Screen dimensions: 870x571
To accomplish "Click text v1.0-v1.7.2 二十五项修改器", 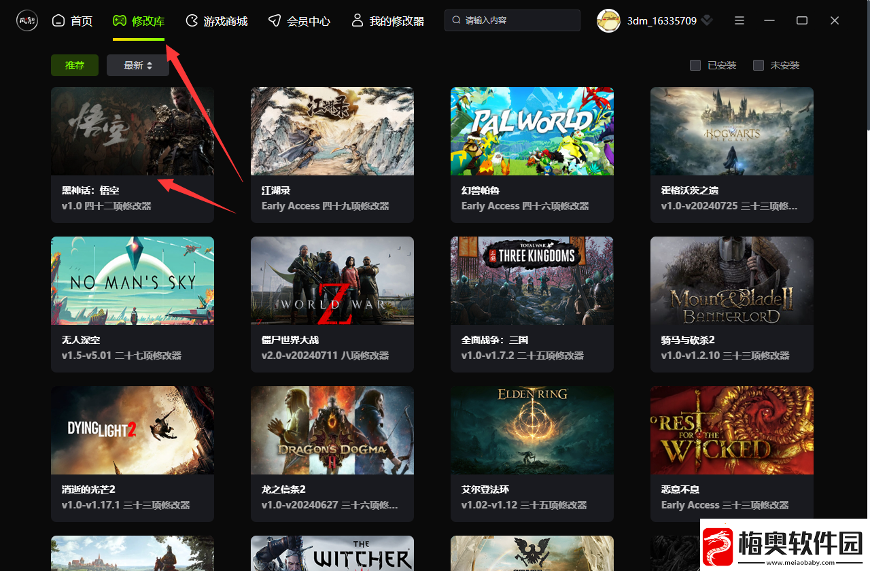I will click(x=523, y=356).
